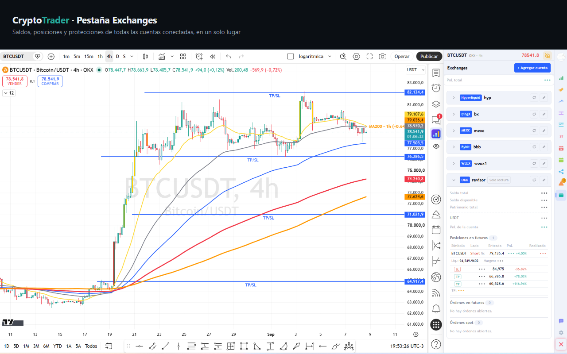Select the 15m timeframe
The width and height of the screenshot is (567, 354).
coord(89,56)
